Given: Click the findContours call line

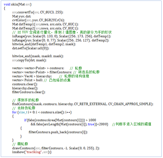Looking at the screenshot, I should 83,104.
